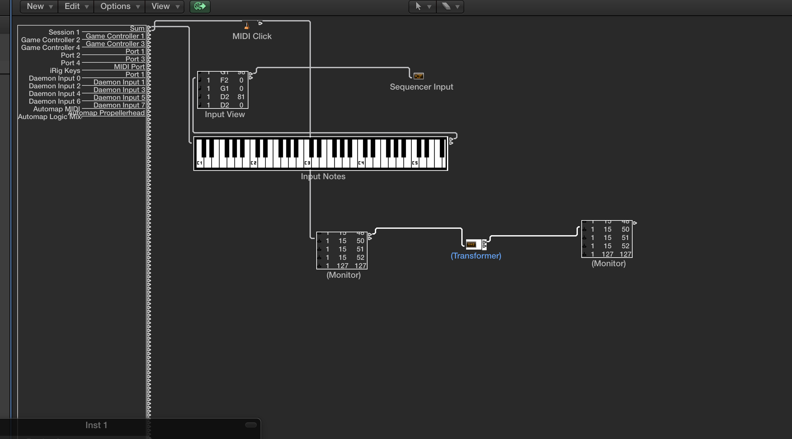
Task: Click Daemon Input 7 port
Action: click(119, 105)
